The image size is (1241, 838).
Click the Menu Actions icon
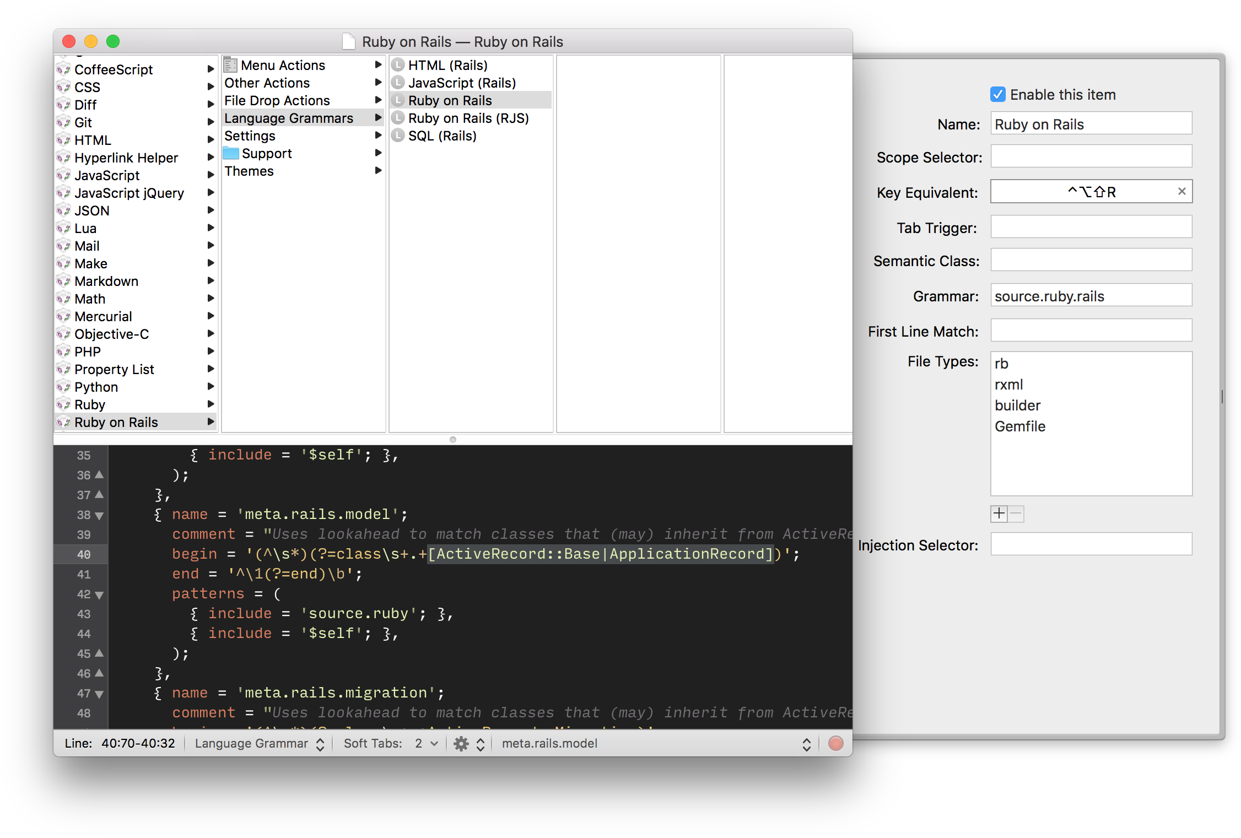coord(230,65)
